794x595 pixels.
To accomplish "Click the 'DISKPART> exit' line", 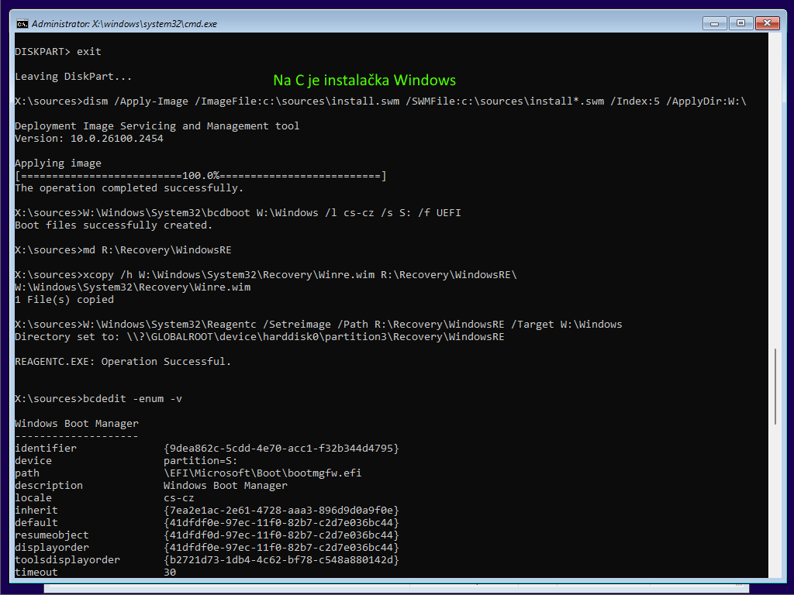I will tap(58, 52).
